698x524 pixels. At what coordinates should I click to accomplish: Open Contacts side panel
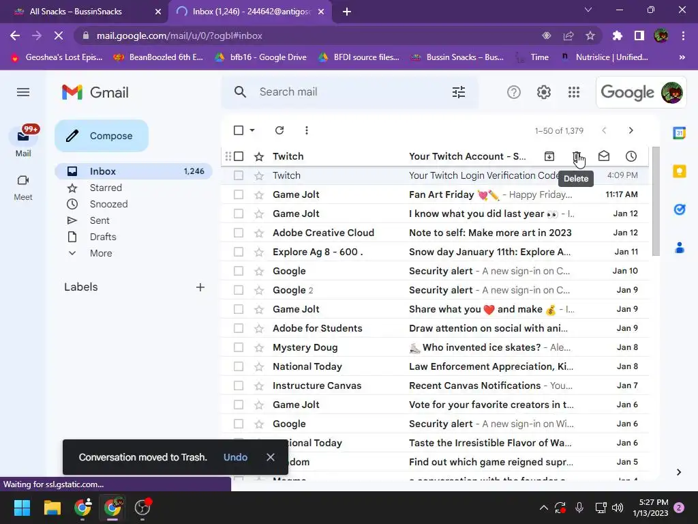680,247
